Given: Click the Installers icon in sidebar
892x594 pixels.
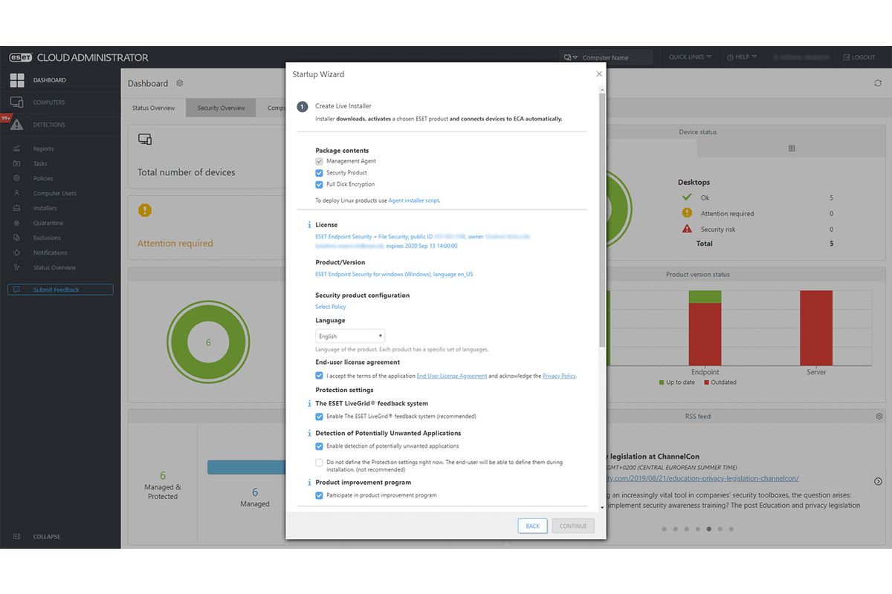Looking at the screenshot, I should pos(16,208).
